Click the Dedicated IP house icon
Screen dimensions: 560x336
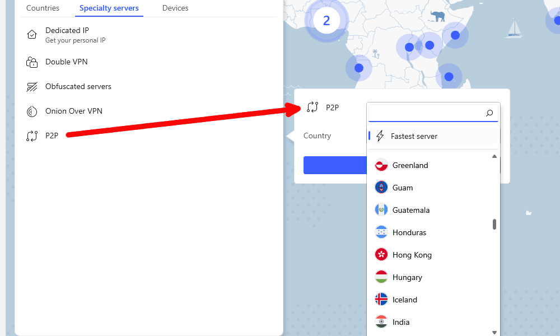pos(32,35)
